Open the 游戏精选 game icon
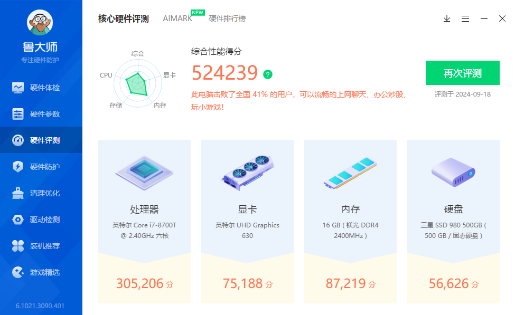The height and width of the screenshot is (315, 515). pos(18,272)
